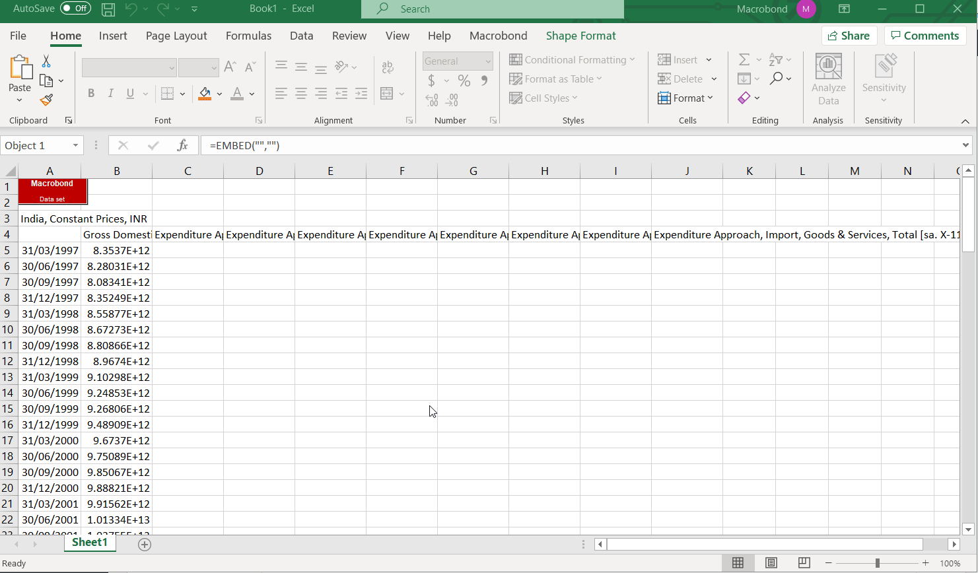978x573 pixels.
Task: Open the Insert ribbon tab
Action: pyautogui.click(x=113, y=36)
